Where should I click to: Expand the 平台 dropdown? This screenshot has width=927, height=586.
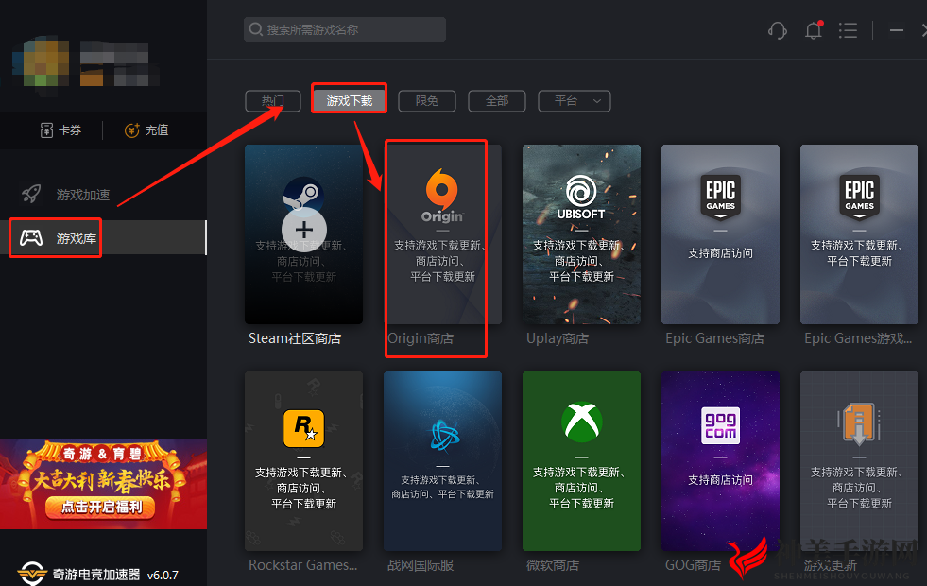coord(574,101)
